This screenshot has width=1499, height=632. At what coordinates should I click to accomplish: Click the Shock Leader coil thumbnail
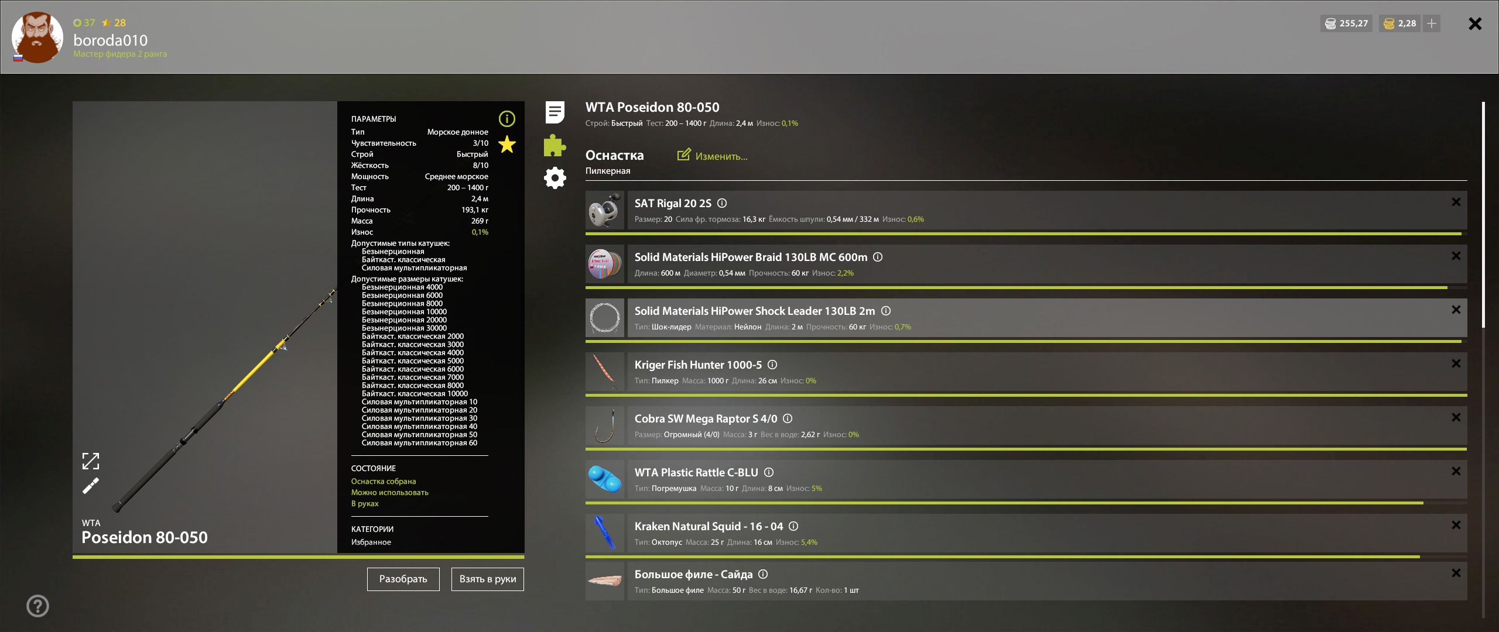(605, 318)
